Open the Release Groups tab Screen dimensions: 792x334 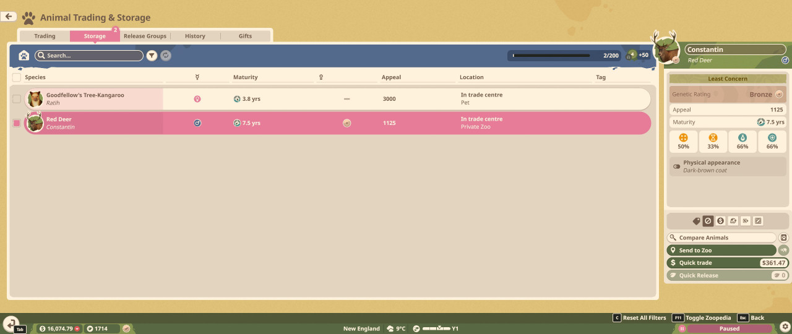pos(145,36)
